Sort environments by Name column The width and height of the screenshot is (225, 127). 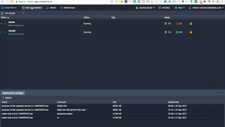pyautogui.click(x=5, y=17)
